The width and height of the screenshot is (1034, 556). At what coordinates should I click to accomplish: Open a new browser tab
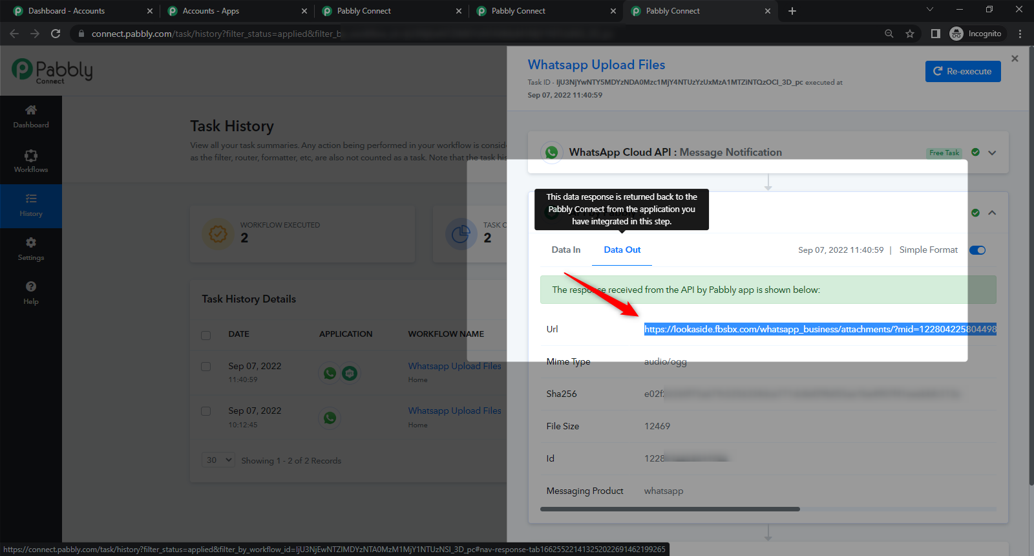point(792,11)
